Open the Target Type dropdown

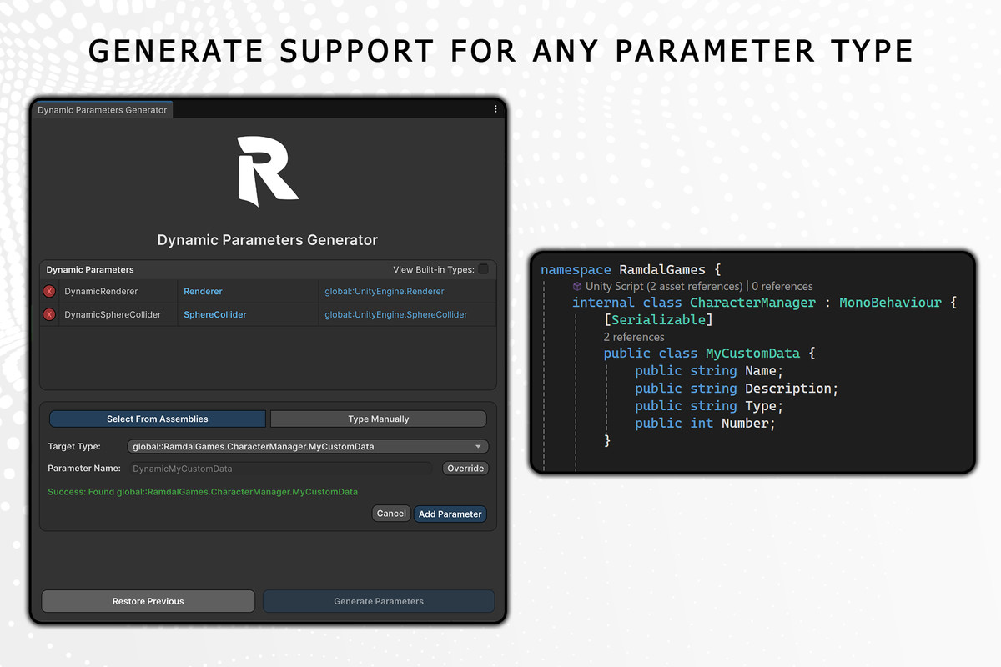pos(308,447)
